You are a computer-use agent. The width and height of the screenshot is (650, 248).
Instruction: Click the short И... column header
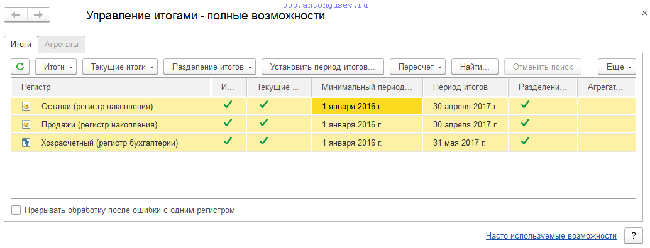point(228,87)
